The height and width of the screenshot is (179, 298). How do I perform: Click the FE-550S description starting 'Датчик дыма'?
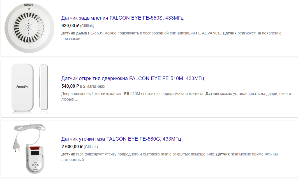pos(171,36)
